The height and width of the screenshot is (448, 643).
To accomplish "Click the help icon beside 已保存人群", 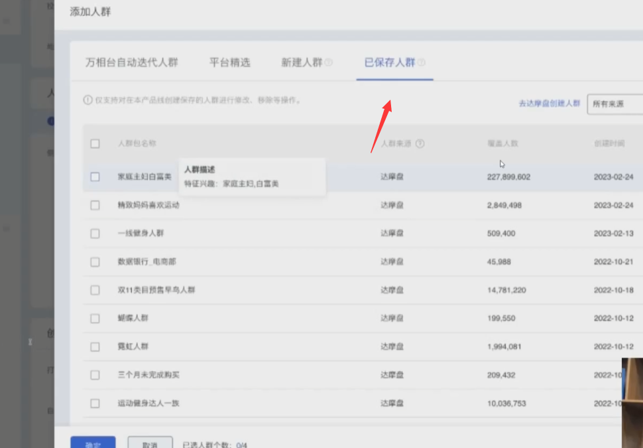I will (x=422, y=63).
